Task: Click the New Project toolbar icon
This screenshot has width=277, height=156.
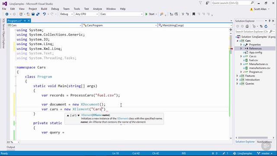Action: click(21, 14)
